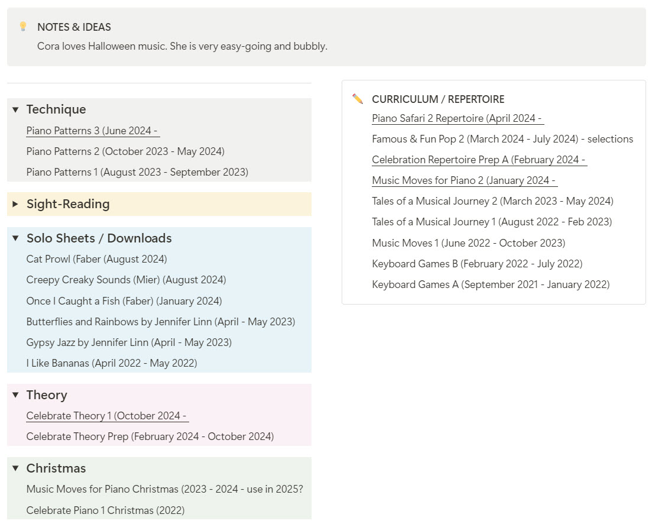Screen dimensions: 652x524
Task: Click the lightbulb icon in Notes & Ideas
Action: (x=23, y=27)
